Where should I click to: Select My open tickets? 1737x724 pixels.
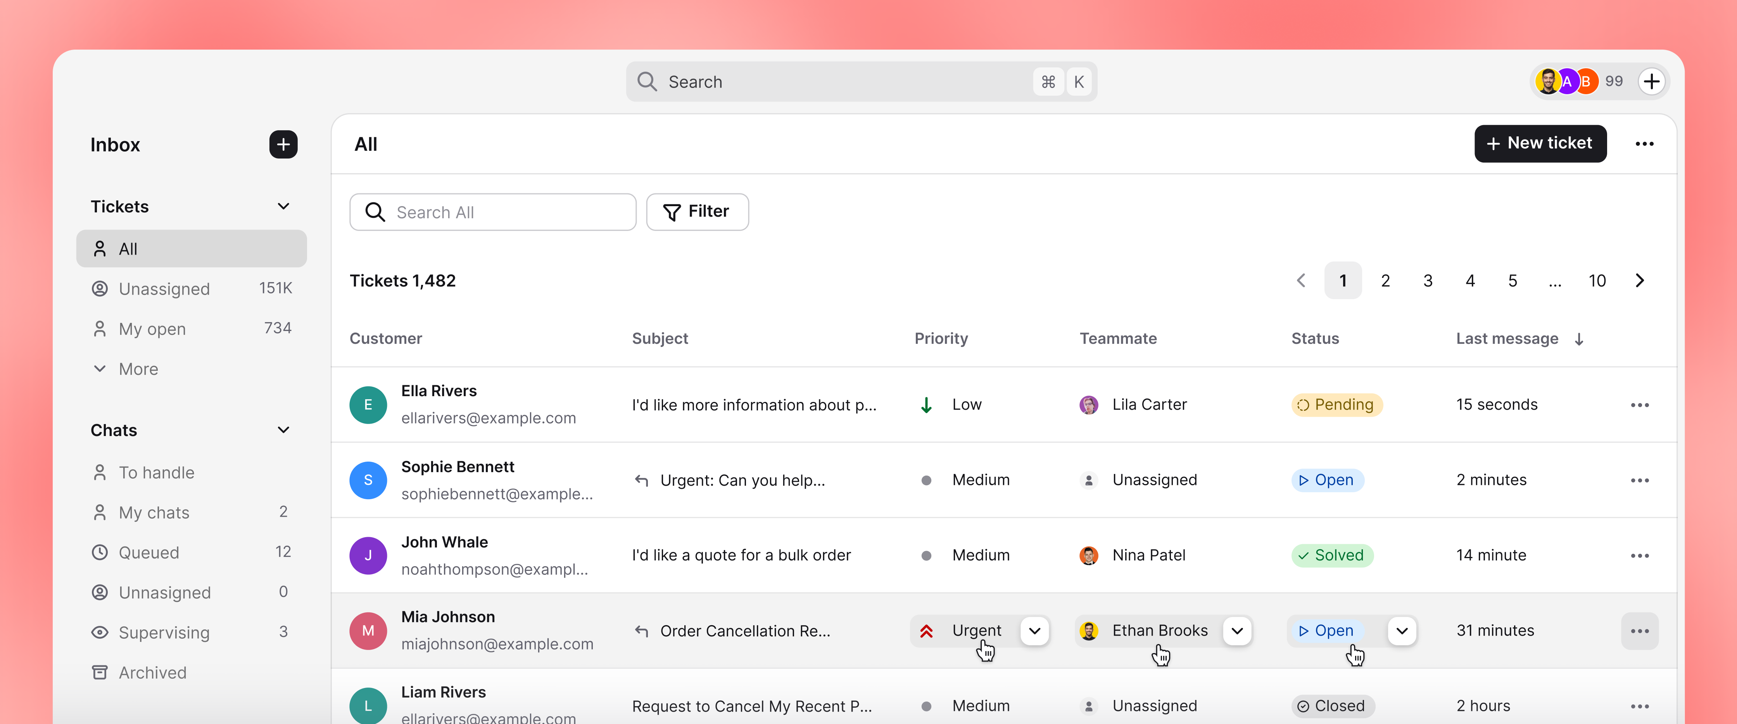(192, 329)
